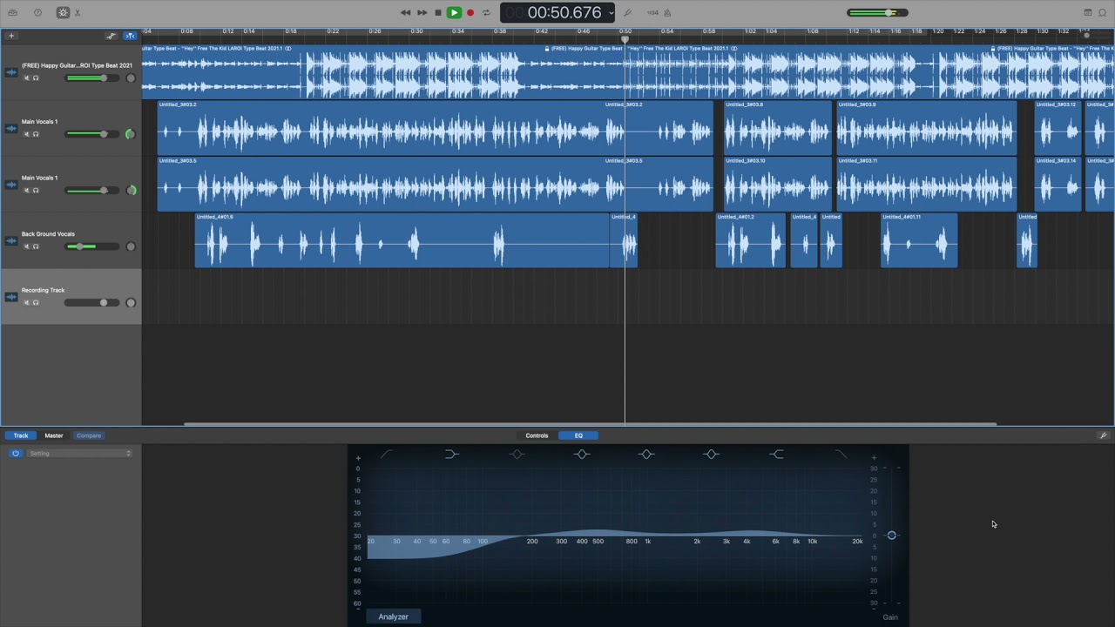Image resolution: width=1115 pixels, height=627 pixels.
Task: Open the Tuner fork icon
Action: (x=628, y=12)
